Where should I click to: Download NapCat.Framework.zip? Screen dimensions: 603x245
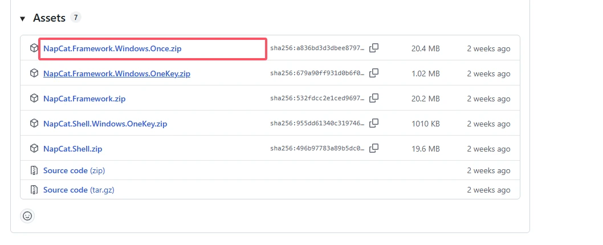[84, 99]
